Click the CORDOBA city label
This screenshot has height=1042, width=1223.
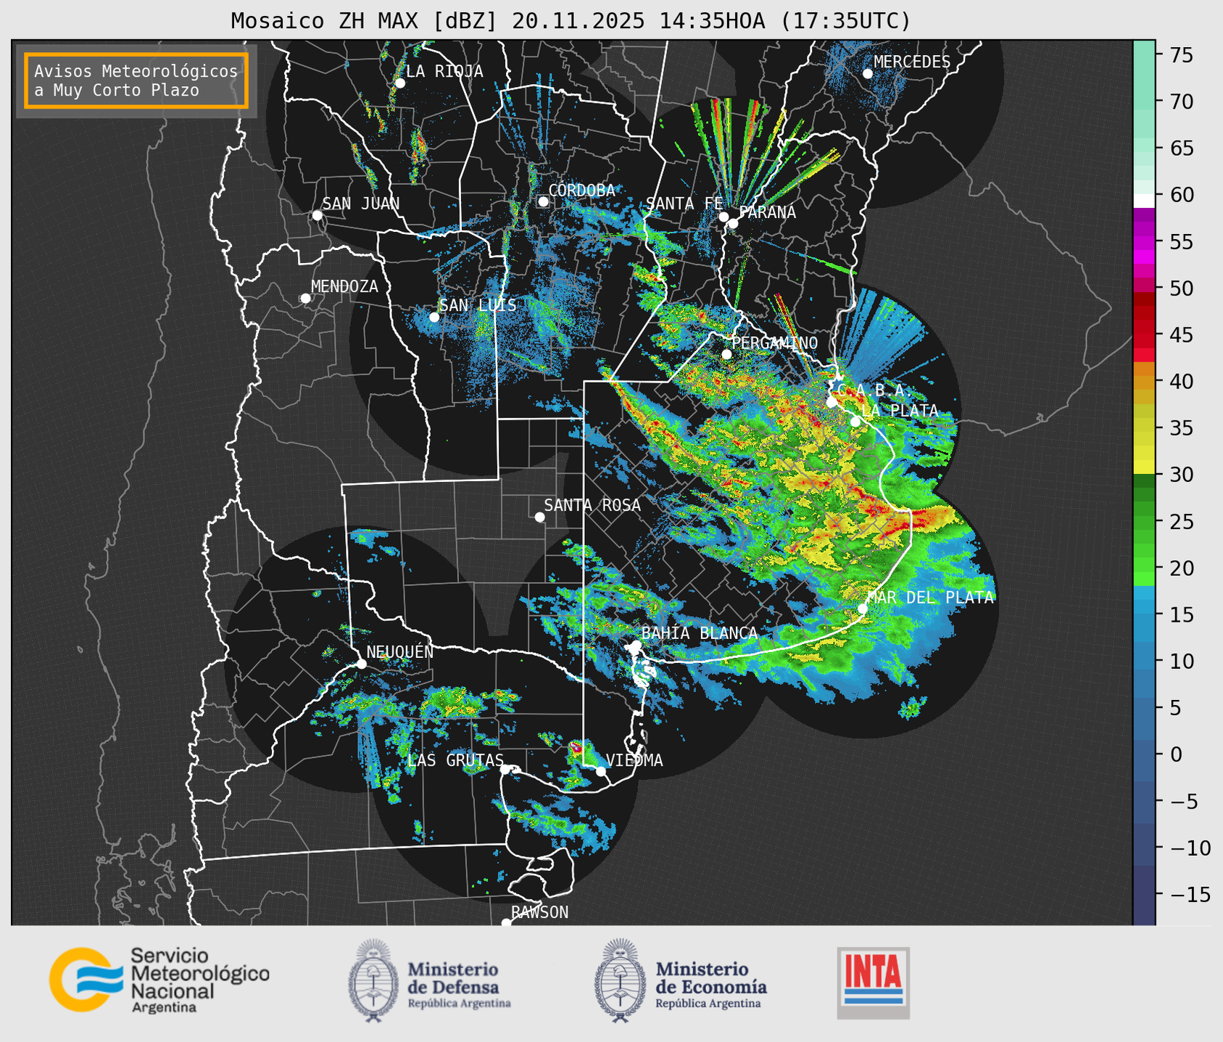[x=582, y=191]
